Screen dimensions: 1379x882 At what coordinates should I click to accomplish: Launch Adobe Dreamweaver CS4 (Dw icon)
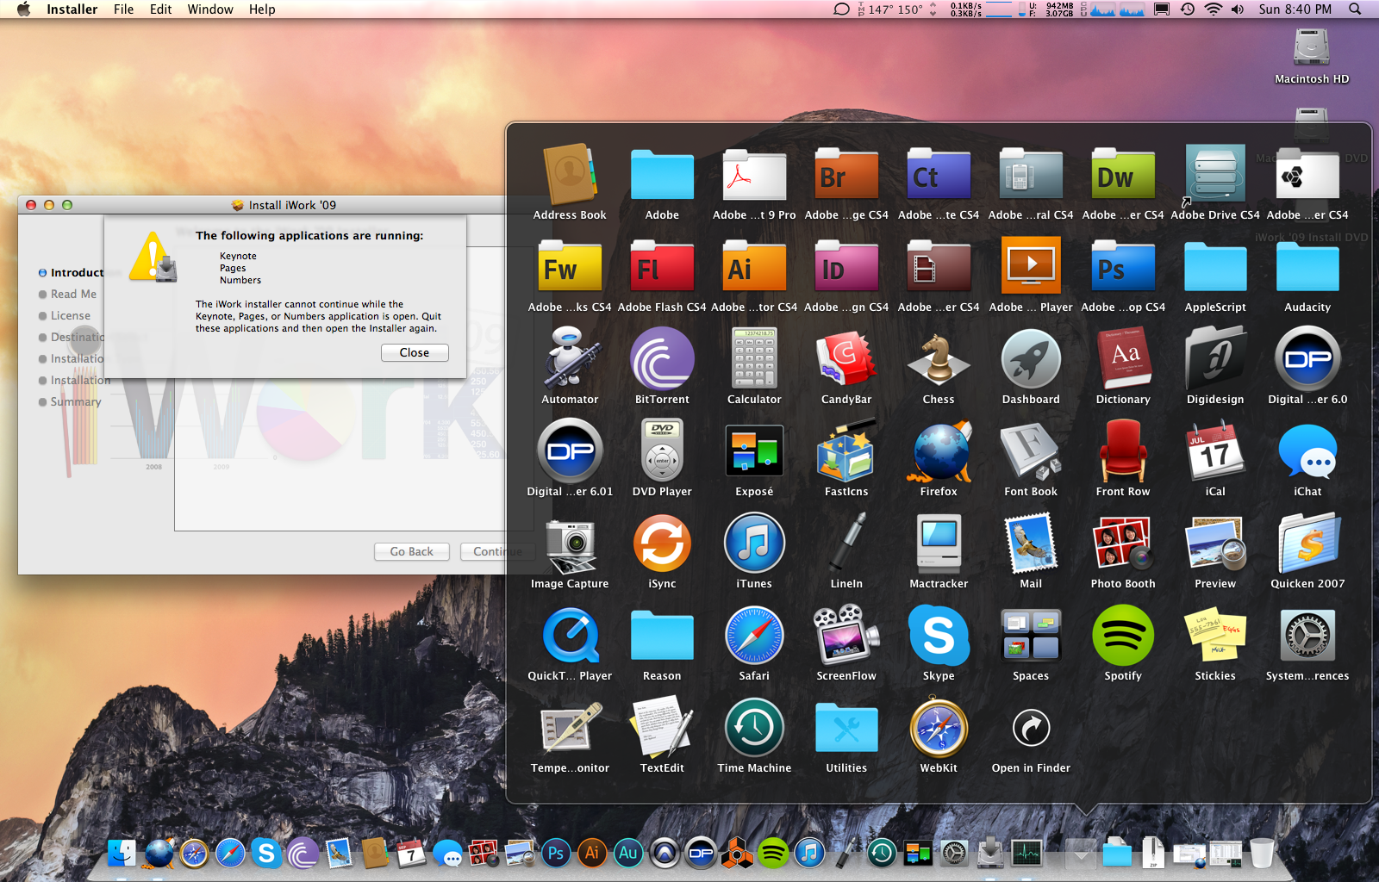[x=1123, y=175]
